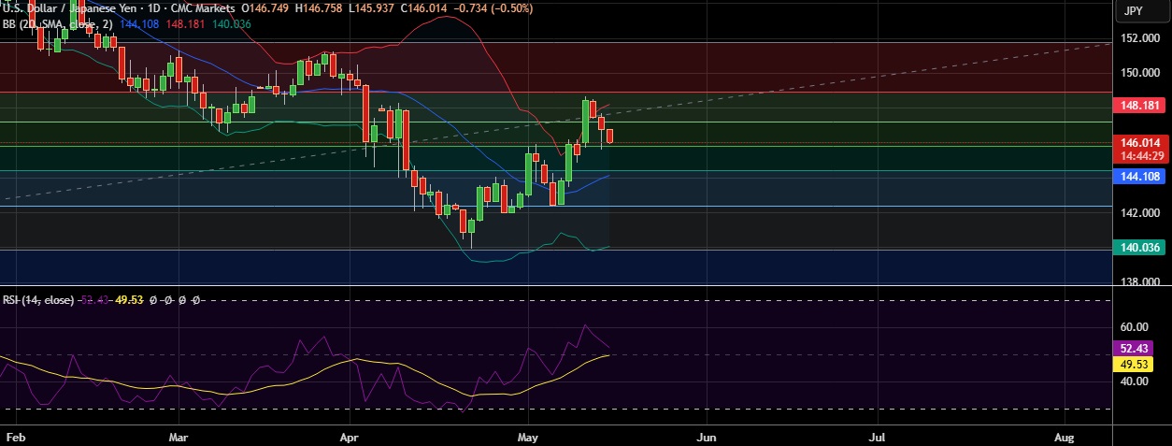Viewport: 1172px width, 446px height.
Task: Click the red 148.181 value in BB legend
Action: click(x=186, y=23)
